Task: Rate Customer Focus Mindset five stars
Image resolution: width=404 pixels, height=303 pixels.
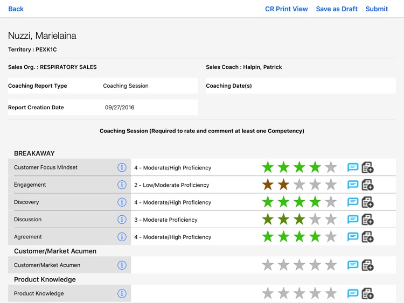Action: tap(331, 167)
